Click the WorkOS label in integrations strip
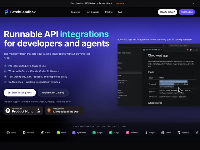This screenshot has height=150, width=200. [x=134, y=132]
